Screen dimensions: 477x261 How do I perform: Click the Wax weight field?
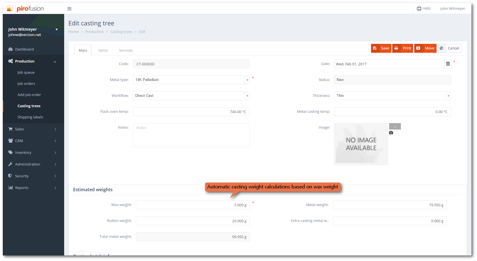pyautogui.click(x=193, y=205)
